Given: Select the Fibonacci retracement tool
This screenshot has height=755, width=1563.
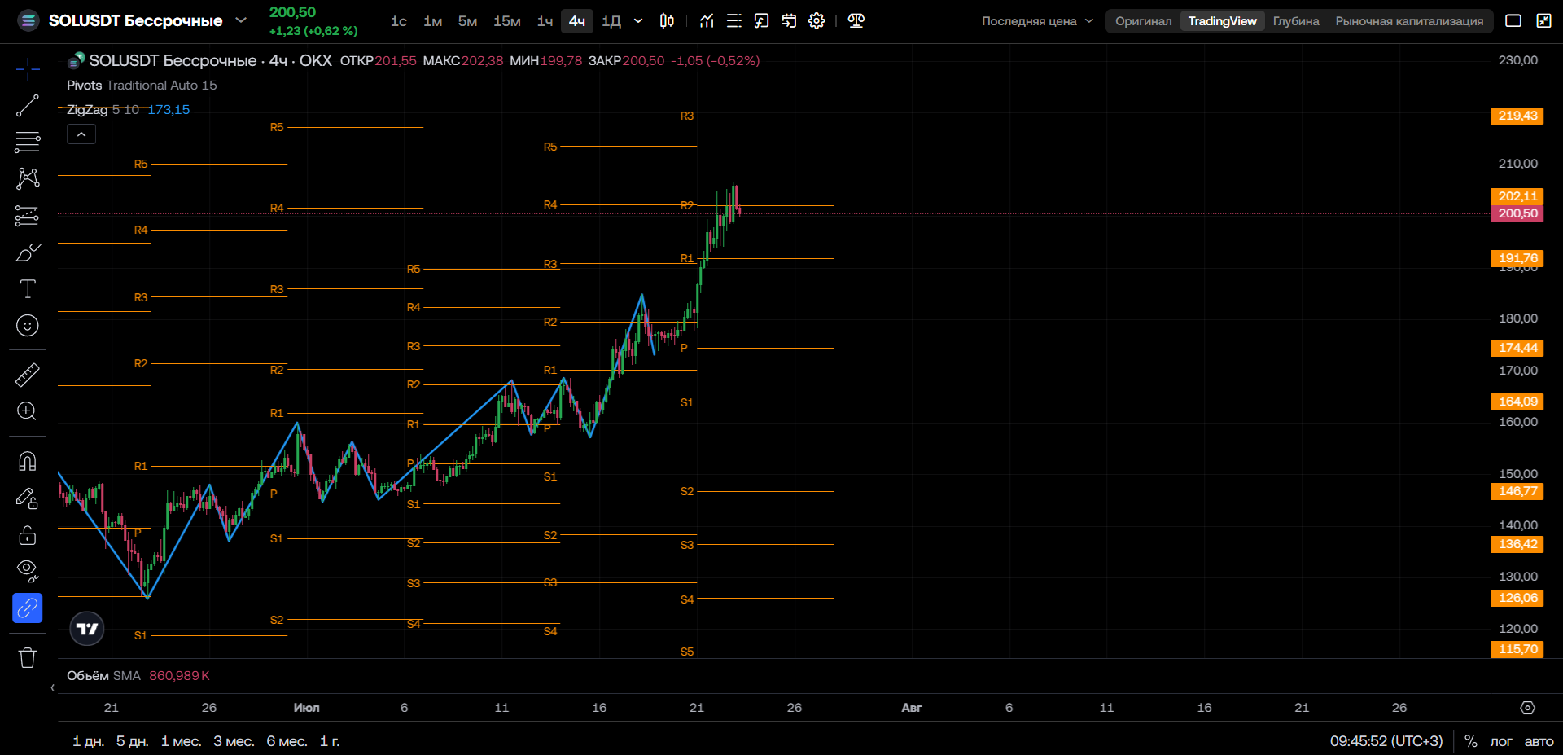Looking at the screenshot, I should pyautogui.click(x=28, y=142).
